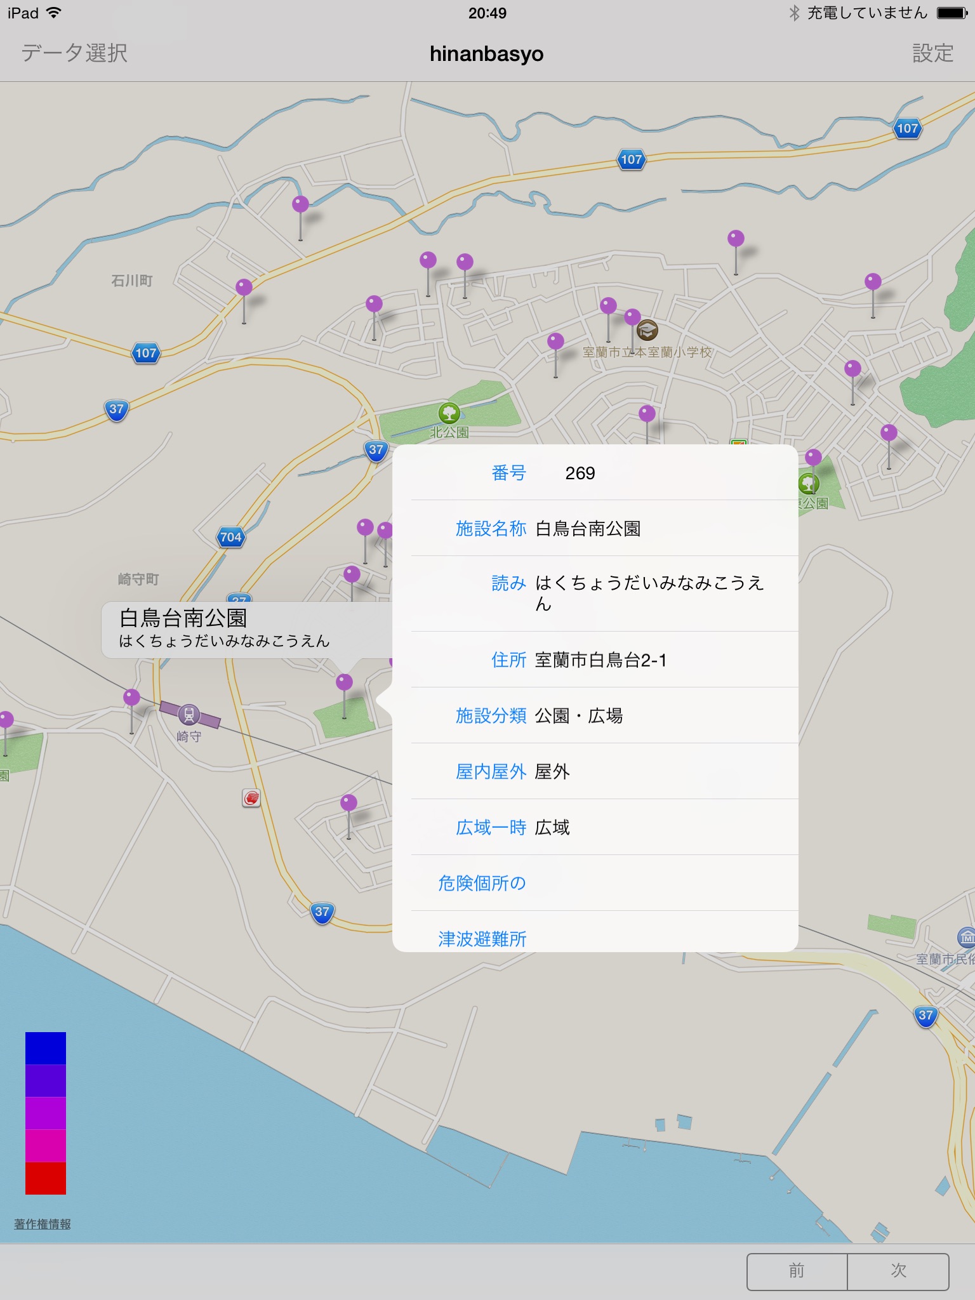
Task: Tap the purple pin left of 崎守 station
Action: point(131,698)
